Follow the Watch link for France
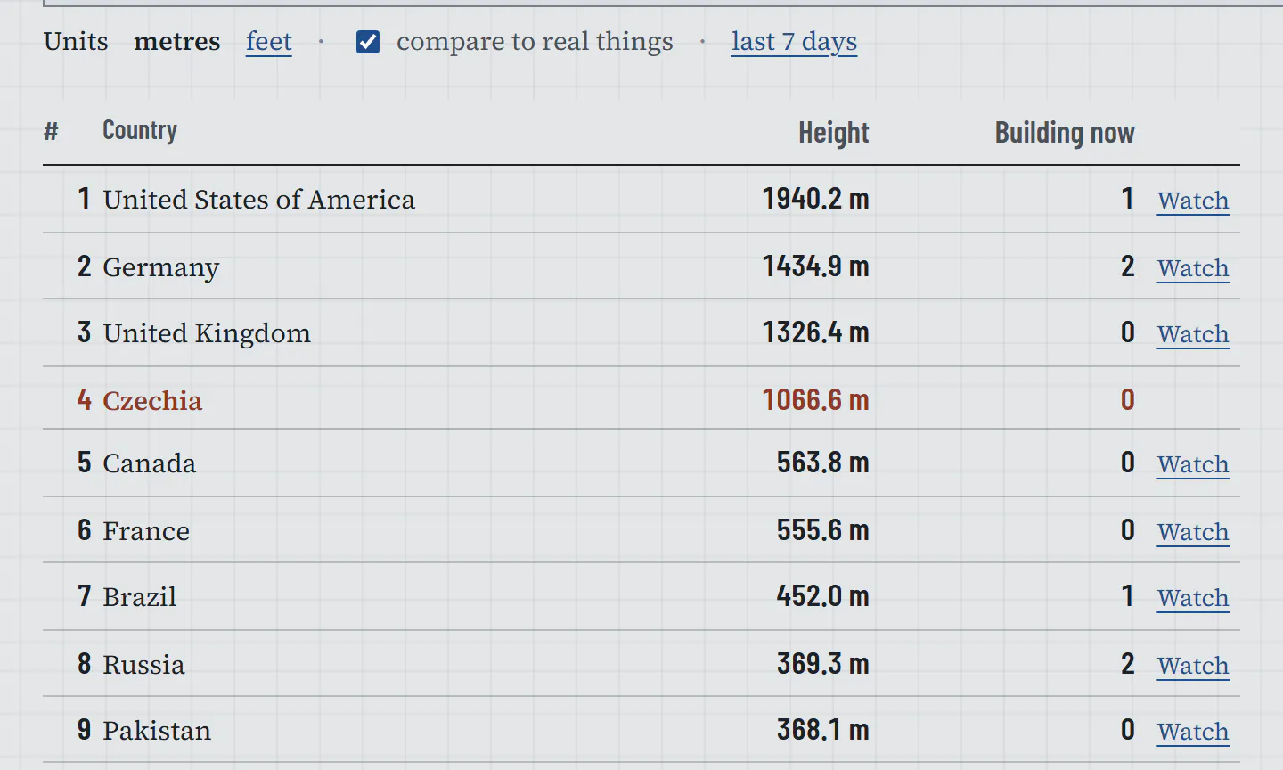1283x770 pixels. [x=1193, y=532]
